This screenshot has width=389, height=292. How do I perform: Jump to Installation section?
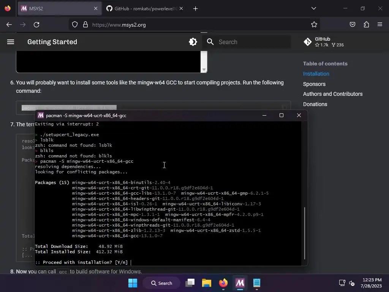[x=316, y=74]
